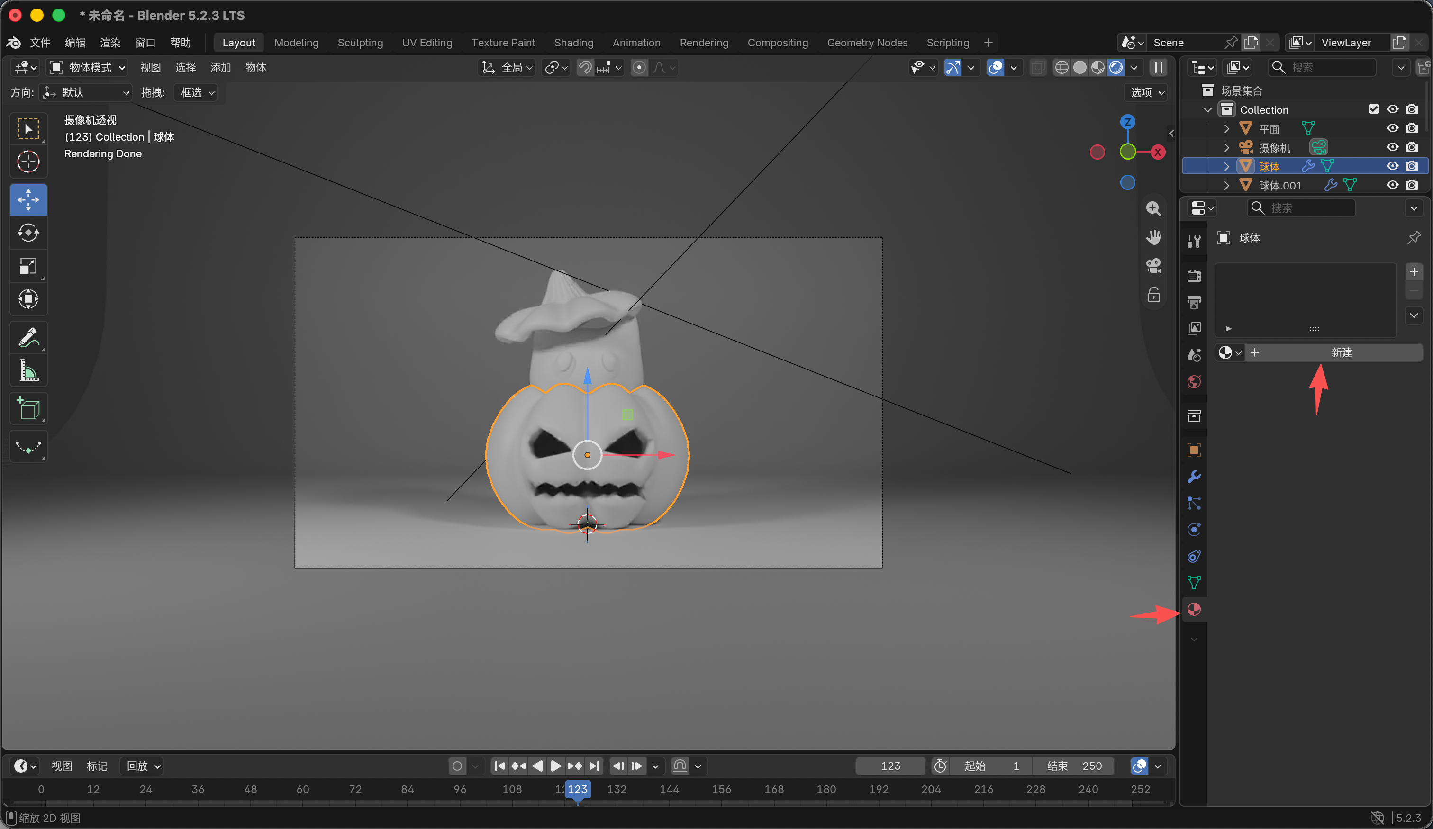This screenshot has height=829, width=1433.
Task: Select the Scale tool
Action: [x=28, y=266]
